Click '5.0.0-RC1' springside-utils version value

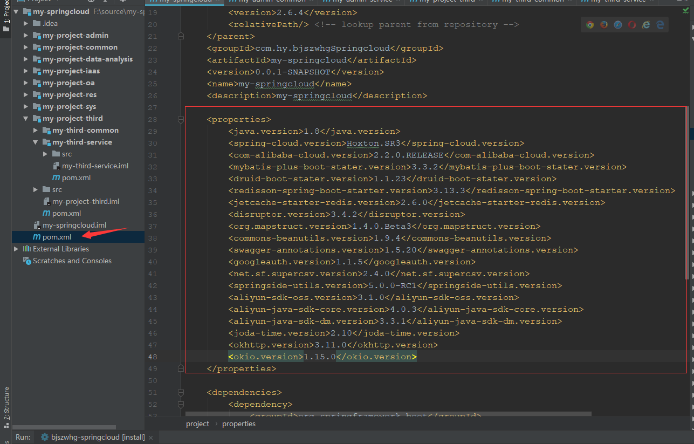[x=393, y=286]
